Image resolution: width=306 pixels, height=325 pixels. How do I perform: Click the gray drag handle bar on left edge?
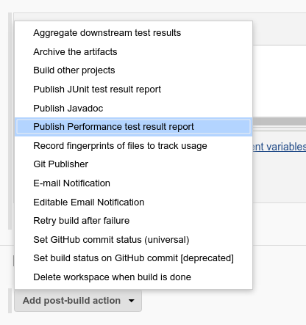pyautogui.click(x=10, y=121)
